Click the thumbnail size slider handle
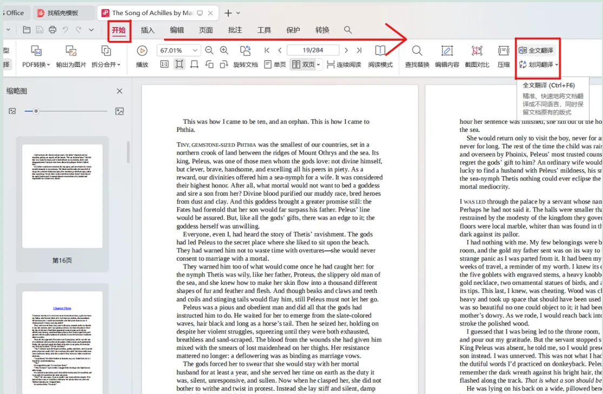 36,111
